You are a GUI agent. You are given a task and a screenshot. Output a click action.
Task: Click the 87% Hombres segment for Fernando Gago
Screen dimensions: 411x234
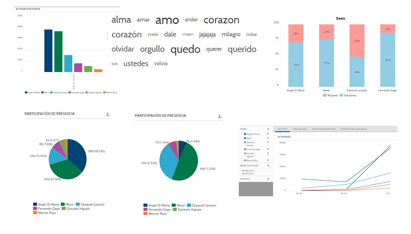(388, 60)
